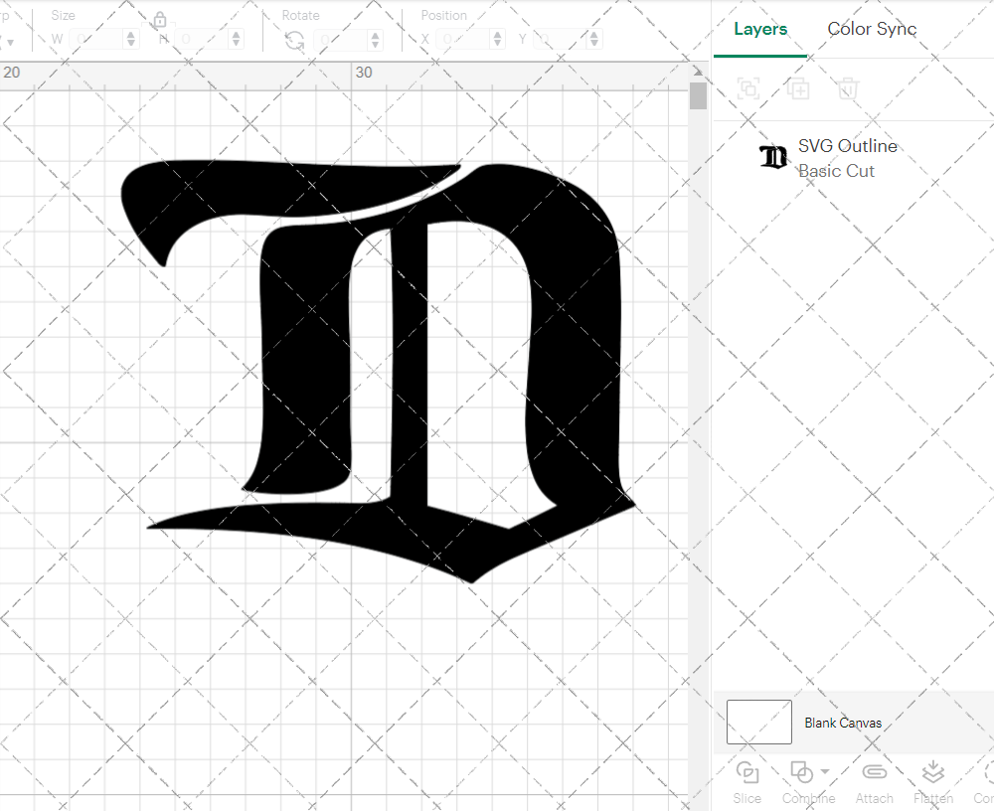Toggle the size aspect ratio lock

pyautogui.click(x=160, y=20)
